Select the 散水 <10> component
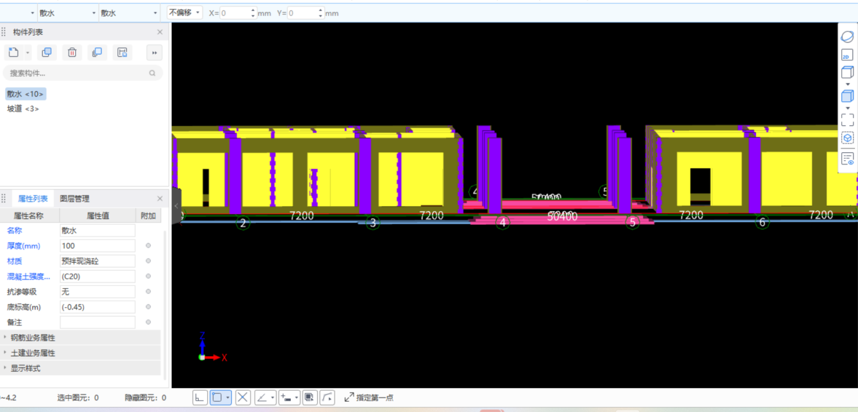Screen dimensions: 858x412 (x=25, y=94)
